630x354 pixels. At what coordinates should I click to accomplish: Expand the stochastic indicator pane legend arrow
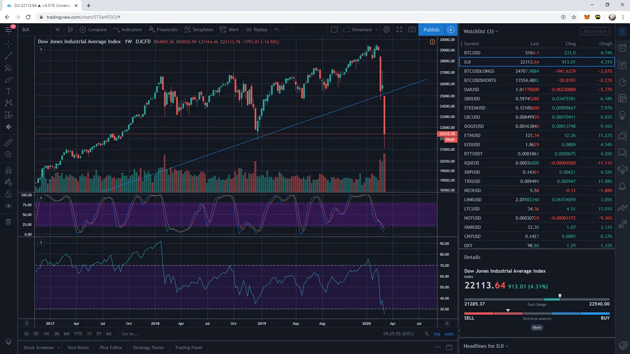(x=41, y=198)
